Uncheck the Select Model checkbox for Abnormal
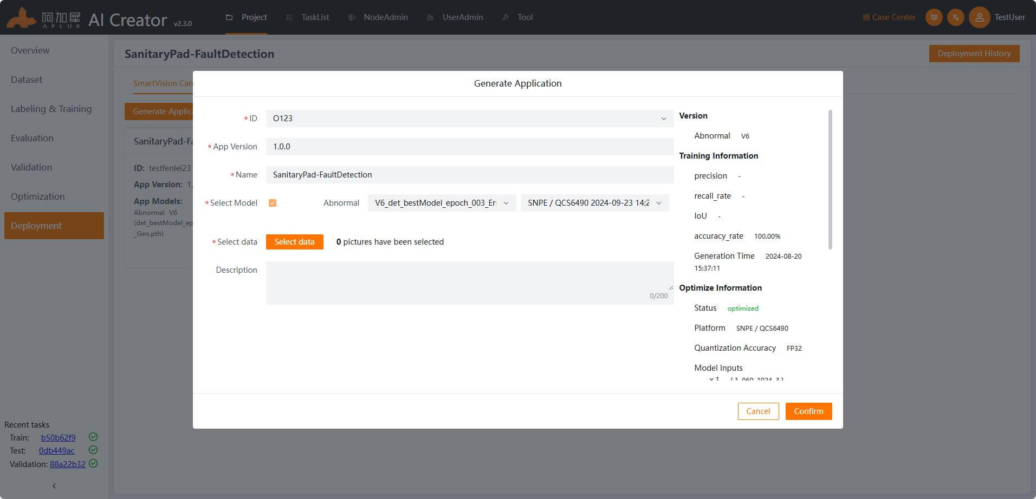 coord(273,203)
